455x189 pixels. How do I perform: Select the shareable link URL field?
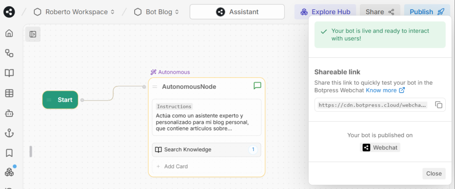pyautogui.click(x=373, y=105)
